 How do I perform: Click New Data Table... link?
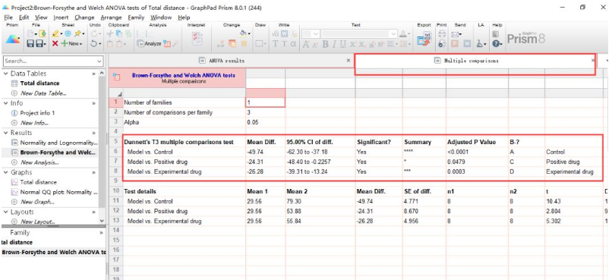[43, 93]
